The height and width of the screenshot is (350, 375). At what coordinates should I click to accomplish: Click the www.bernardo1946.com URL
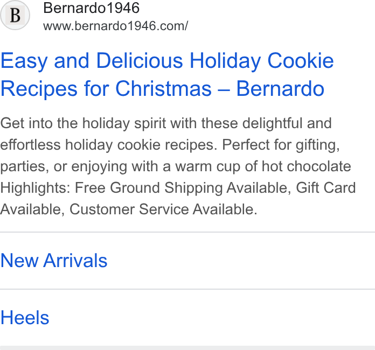116,26
